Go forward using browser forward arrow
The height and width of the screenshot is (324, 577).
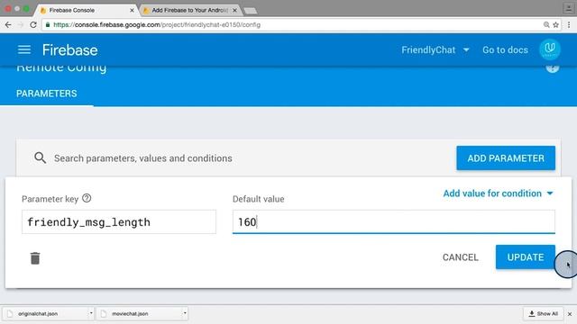point(20,24)
